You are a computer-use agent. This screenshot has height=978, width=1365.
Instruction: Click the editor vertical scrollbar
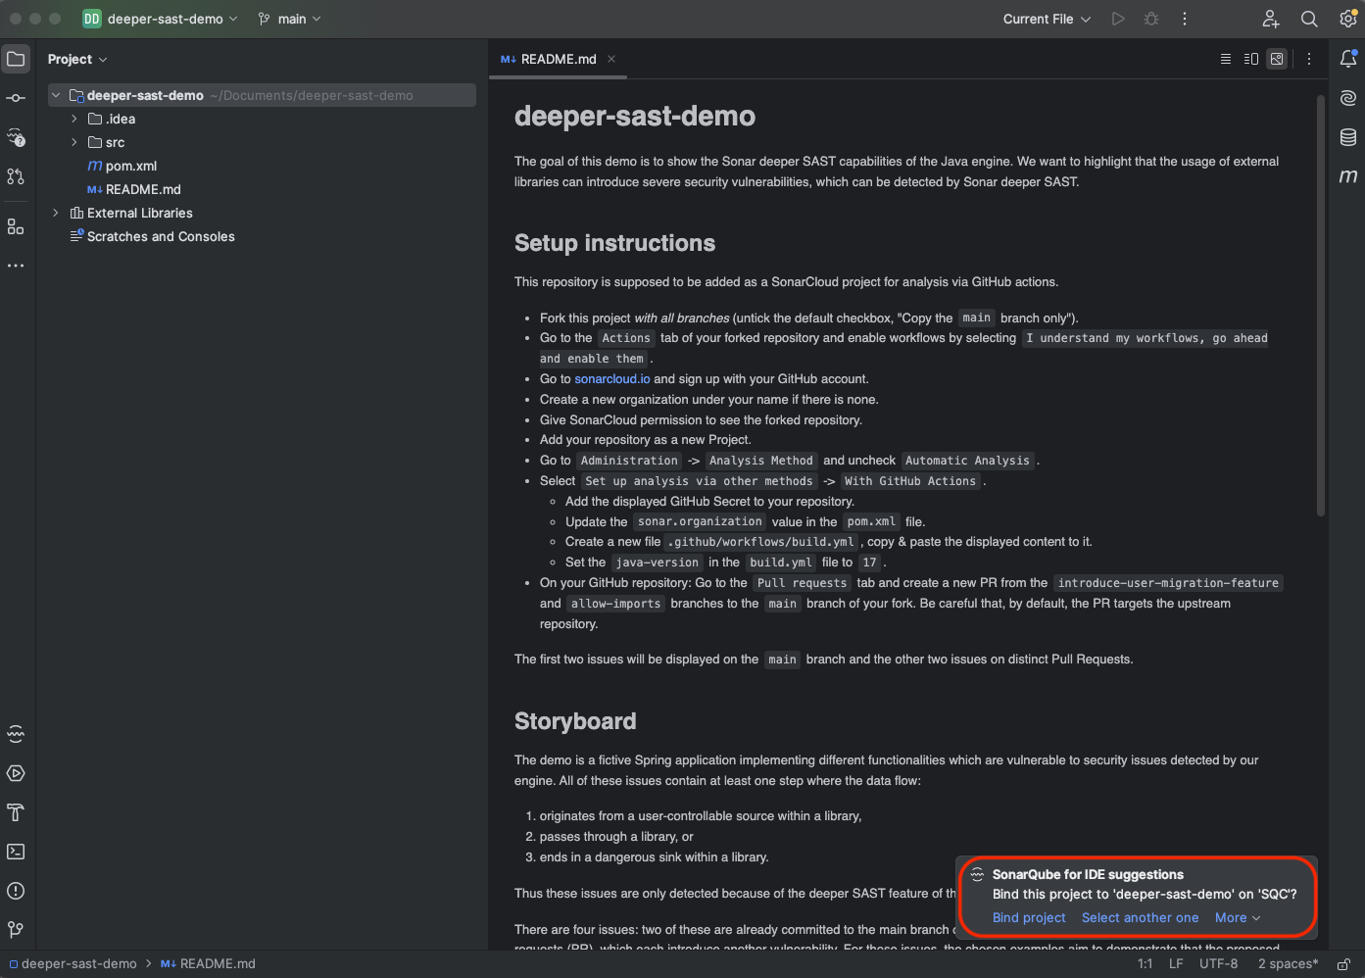[x=1320, y=304]
